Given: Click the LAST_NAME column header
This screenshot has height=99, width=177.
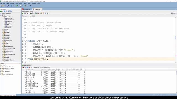Looking at the screenshot, I should (33, 70).
